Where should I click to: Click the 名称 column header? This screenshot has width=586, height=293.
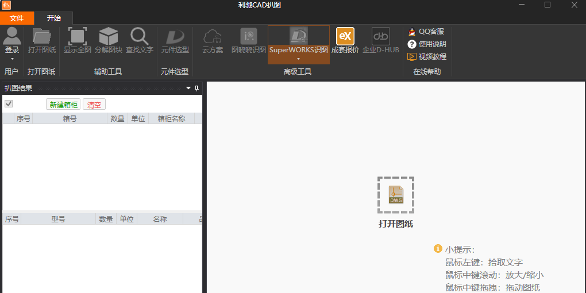pyautogui.click(x=160, y=219)
